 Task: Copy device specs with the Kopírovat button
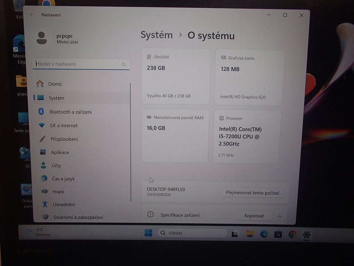tap(254, 215)
